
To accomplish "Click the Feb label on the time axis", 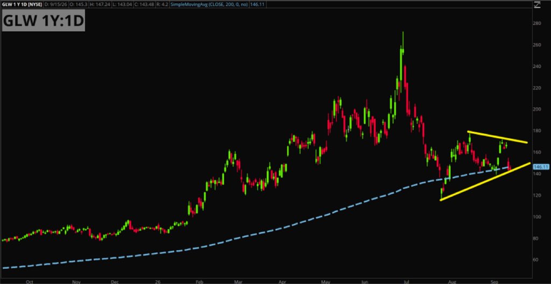I will click(x=199, y=282).
